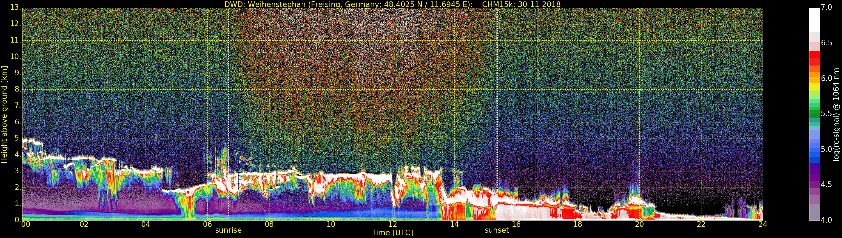The height and width of the screenshot is (238, 842).
Task: Click the 00 tick at the axis start
Action: [x=26, y=224]
